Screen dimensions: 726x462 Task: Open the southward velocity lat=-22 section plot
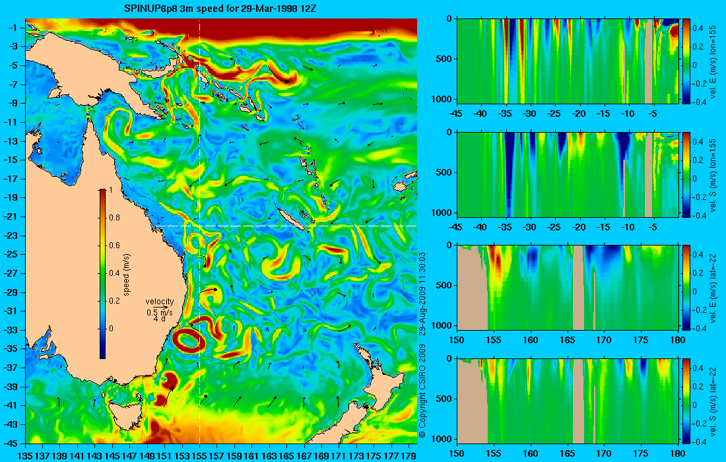click(x=568, y=401)
